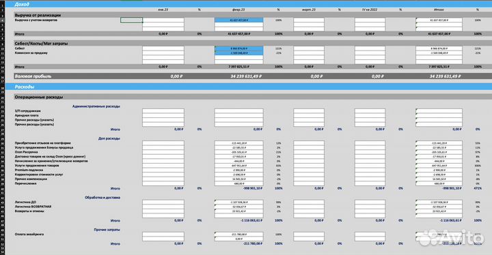
Task: Select the 'Себест/Косты/Мат затраты' subheading
Action: pyautogui.click(x=41, y=44)
